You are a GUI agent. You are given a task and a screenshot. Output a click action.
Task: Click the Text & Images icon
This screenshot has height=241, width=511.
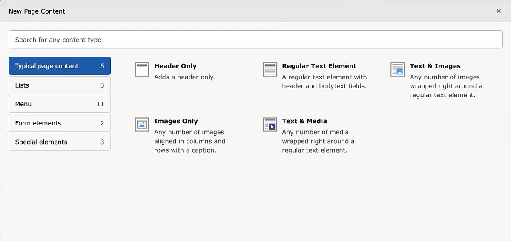point(397,69)
